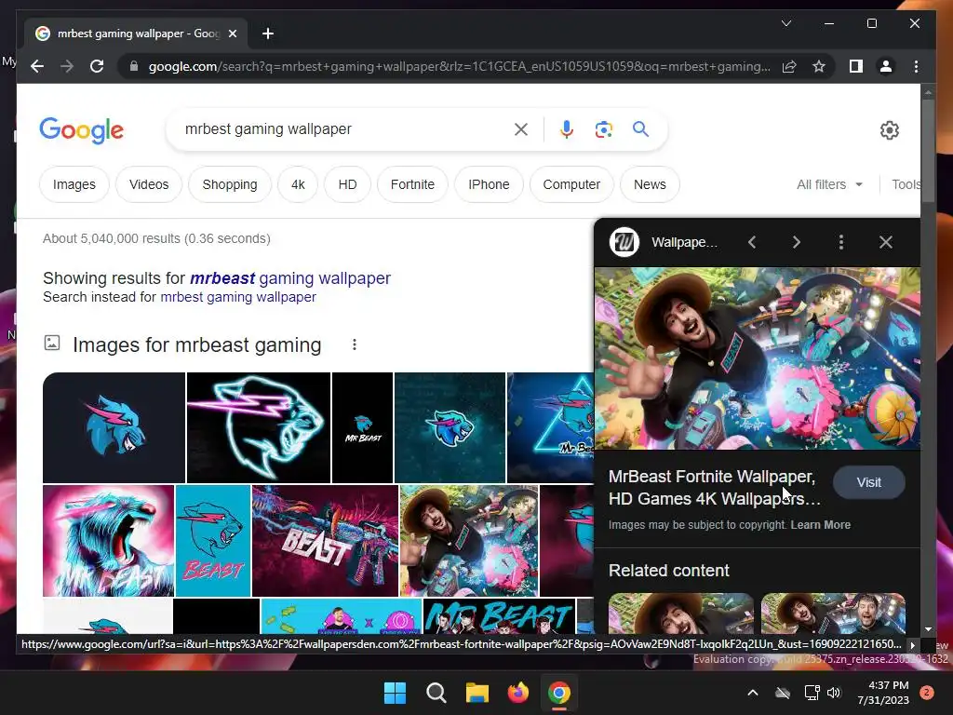Open the MrBeast Fortnite Wallpaper title link

(x=715, y=488)
